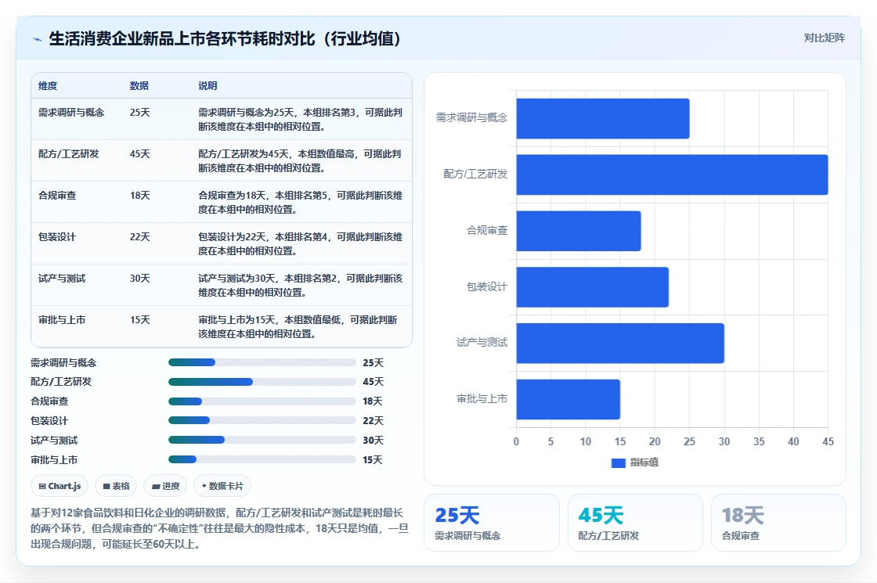
Task: Click the 说明 column header
Action: pyautogui.click(x=208, y=85)
